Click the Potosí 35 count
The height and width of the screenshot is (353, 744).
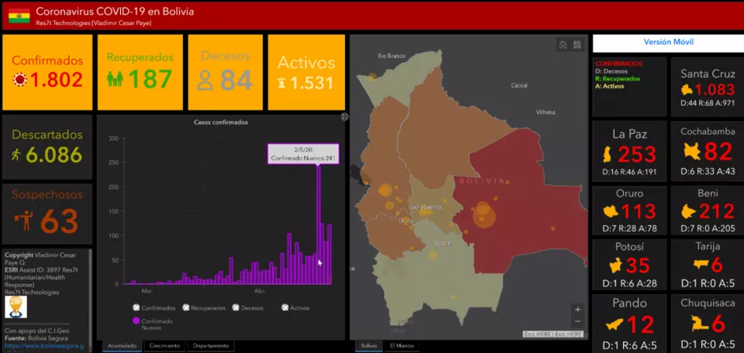pos(637,266)
